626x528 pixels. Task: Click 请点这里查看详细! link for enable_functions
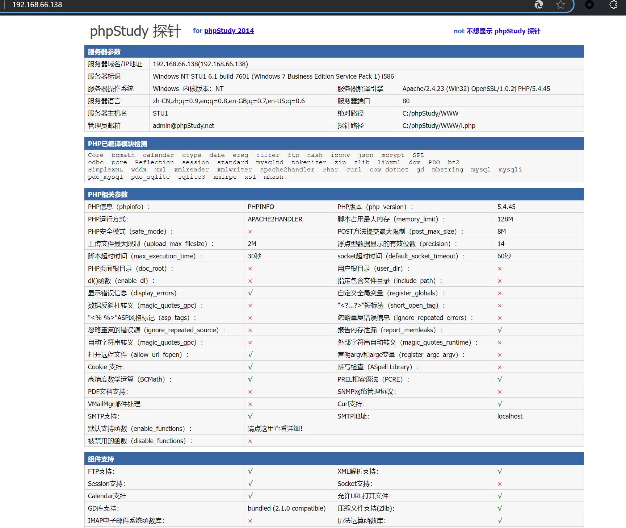click(275, 429)
